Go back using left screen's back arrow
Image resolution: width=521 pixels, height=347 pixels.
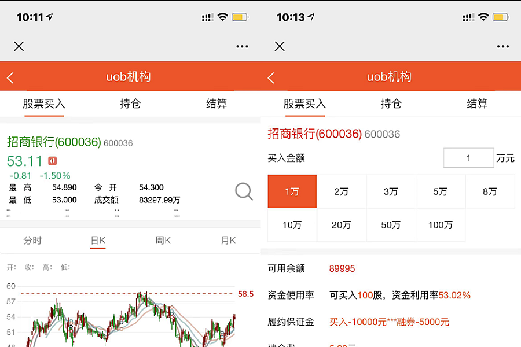pyautogui.click(x=10, y=78)
